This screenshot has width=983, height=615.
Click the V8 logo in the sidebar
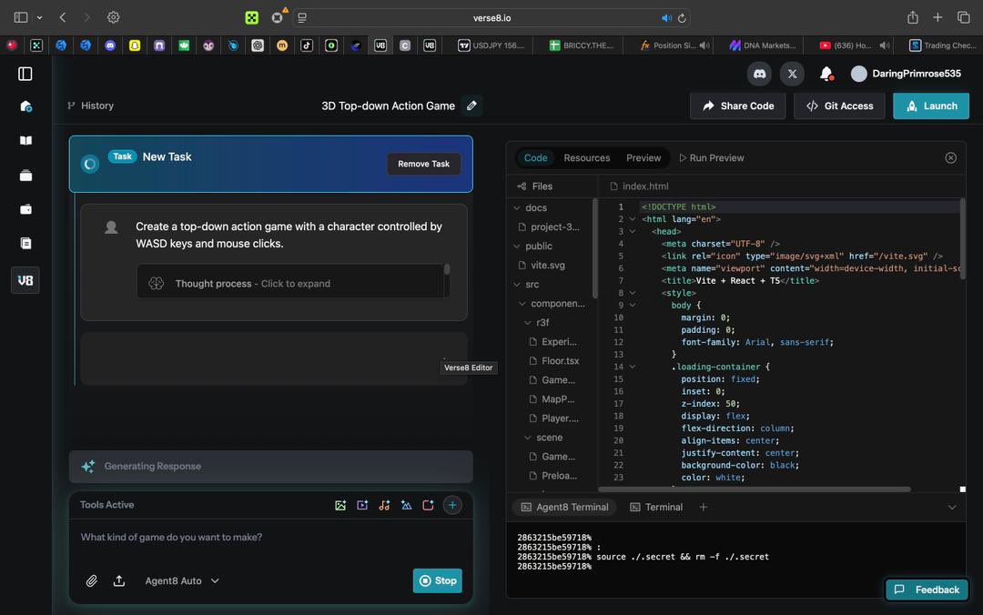[25, 279]
